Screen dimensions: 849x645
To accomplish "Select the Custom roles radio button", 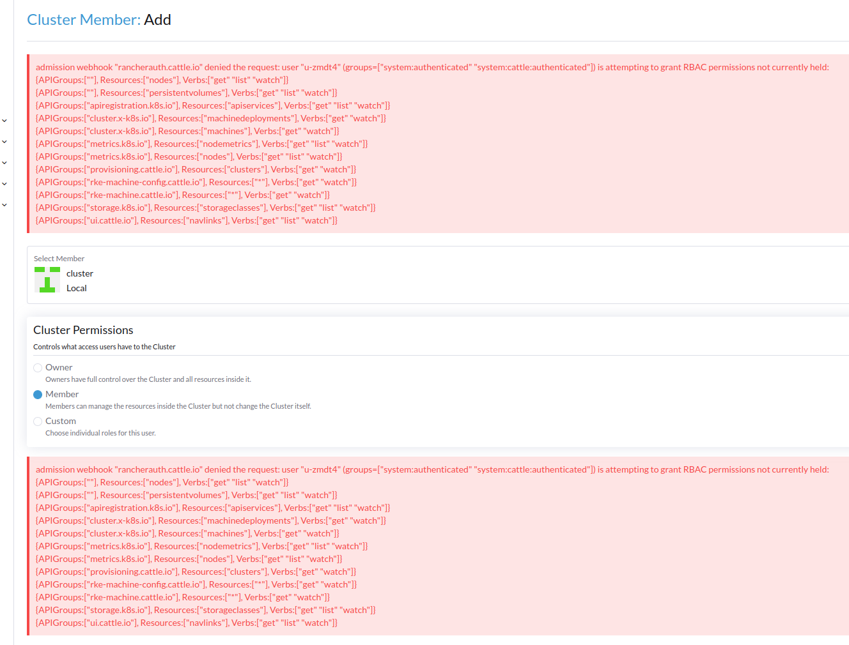I will tap(37, 421).
